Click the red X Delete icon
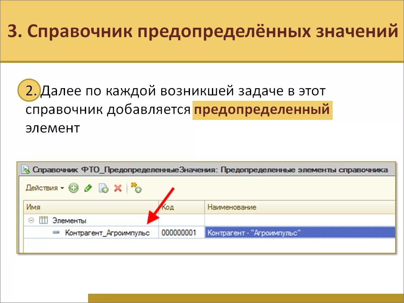404x303 pixels. point(118,188)
